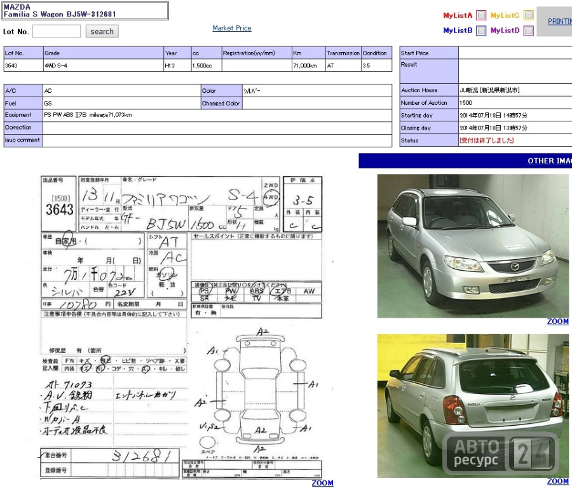This screenshot has height=488, width=572.
Task: Check the MyListB checkbox
Action: click(482, 30)
